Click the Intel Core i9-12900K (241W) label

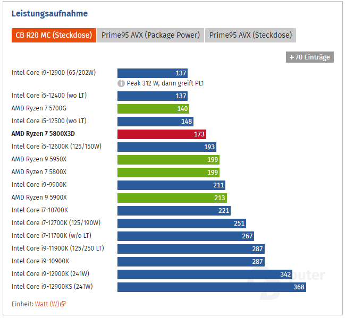point(50,274)
